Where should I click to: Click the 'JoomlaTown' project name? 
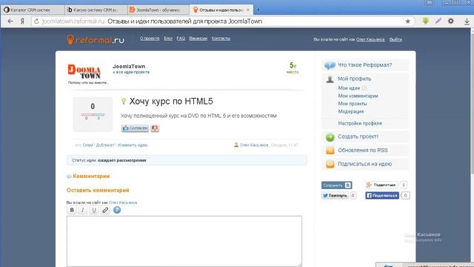click(129, 66)
